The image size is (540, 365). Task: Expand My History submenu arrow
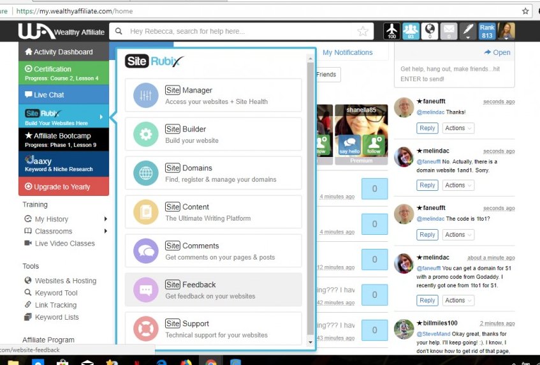pos(106,219)
